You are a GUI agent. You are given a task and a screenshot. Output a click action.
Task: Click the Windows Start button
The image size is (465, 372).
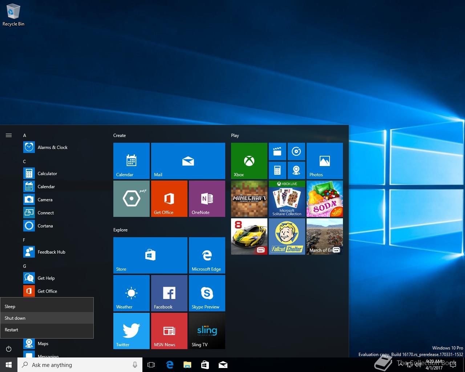point(9,365)
